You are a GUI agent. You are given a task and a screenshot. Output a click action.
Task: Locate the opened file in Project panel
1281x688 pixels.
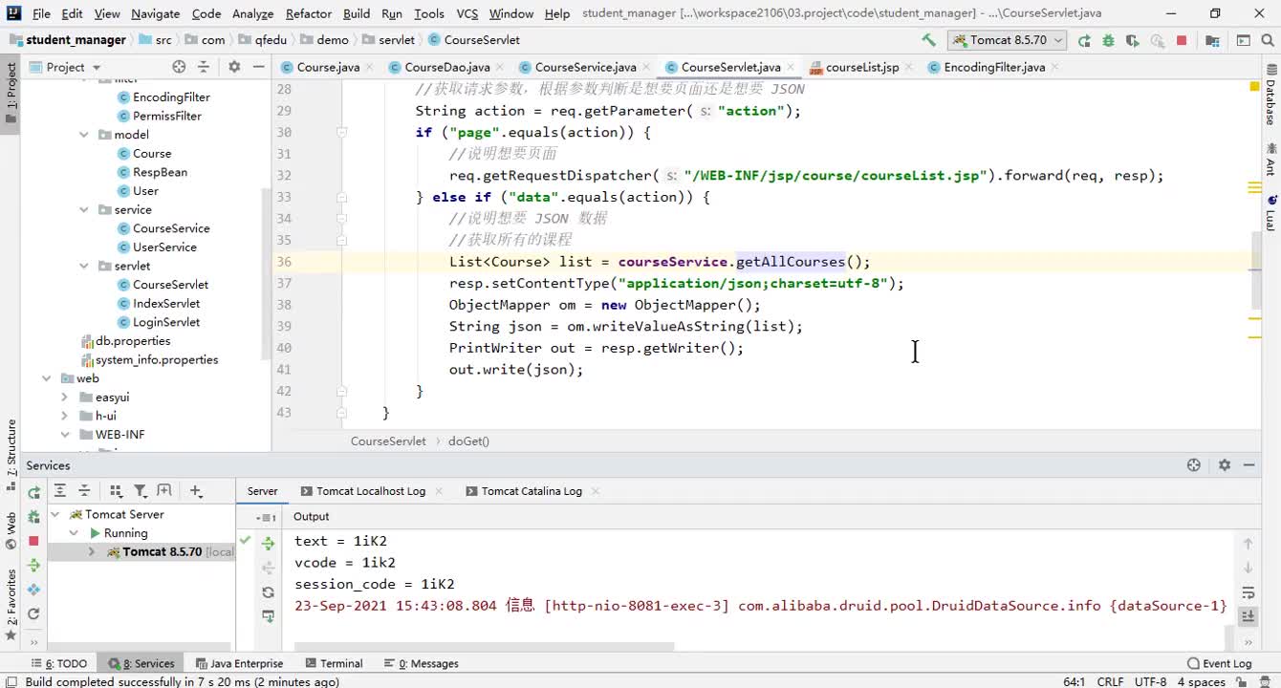click(x=179, y=66)
